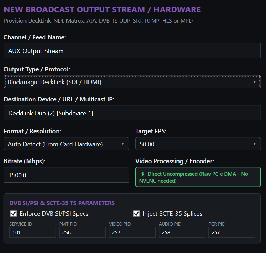Click the 'Bitrate (Mbps):' label
Image resolution: width=266 pixels, height=253 pixels.
pos(24,161)
